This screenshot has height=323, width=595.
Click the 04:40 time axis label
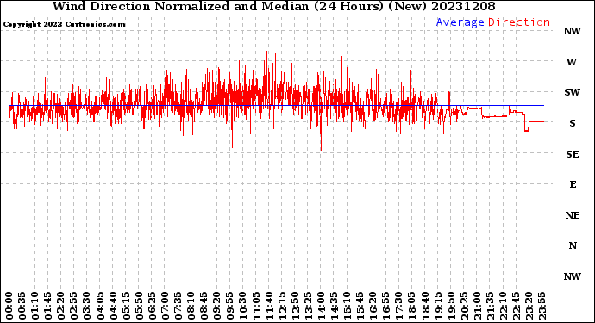[x=113, y=306]
